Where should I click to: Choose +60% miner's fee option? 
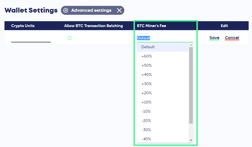(x=146, y=56)
